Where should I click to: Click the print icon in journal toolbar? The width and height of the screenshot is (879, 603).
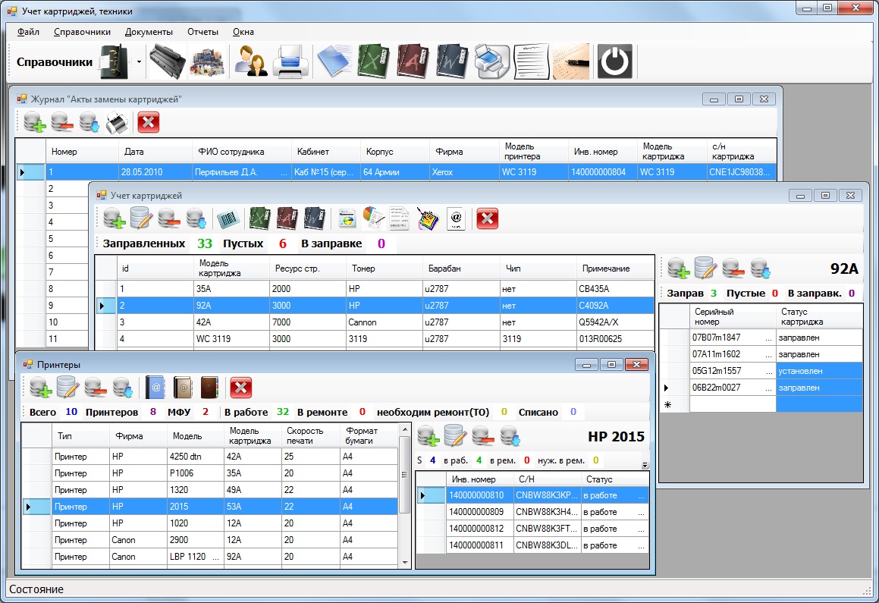pyautogui.click(x=116, y=122)
